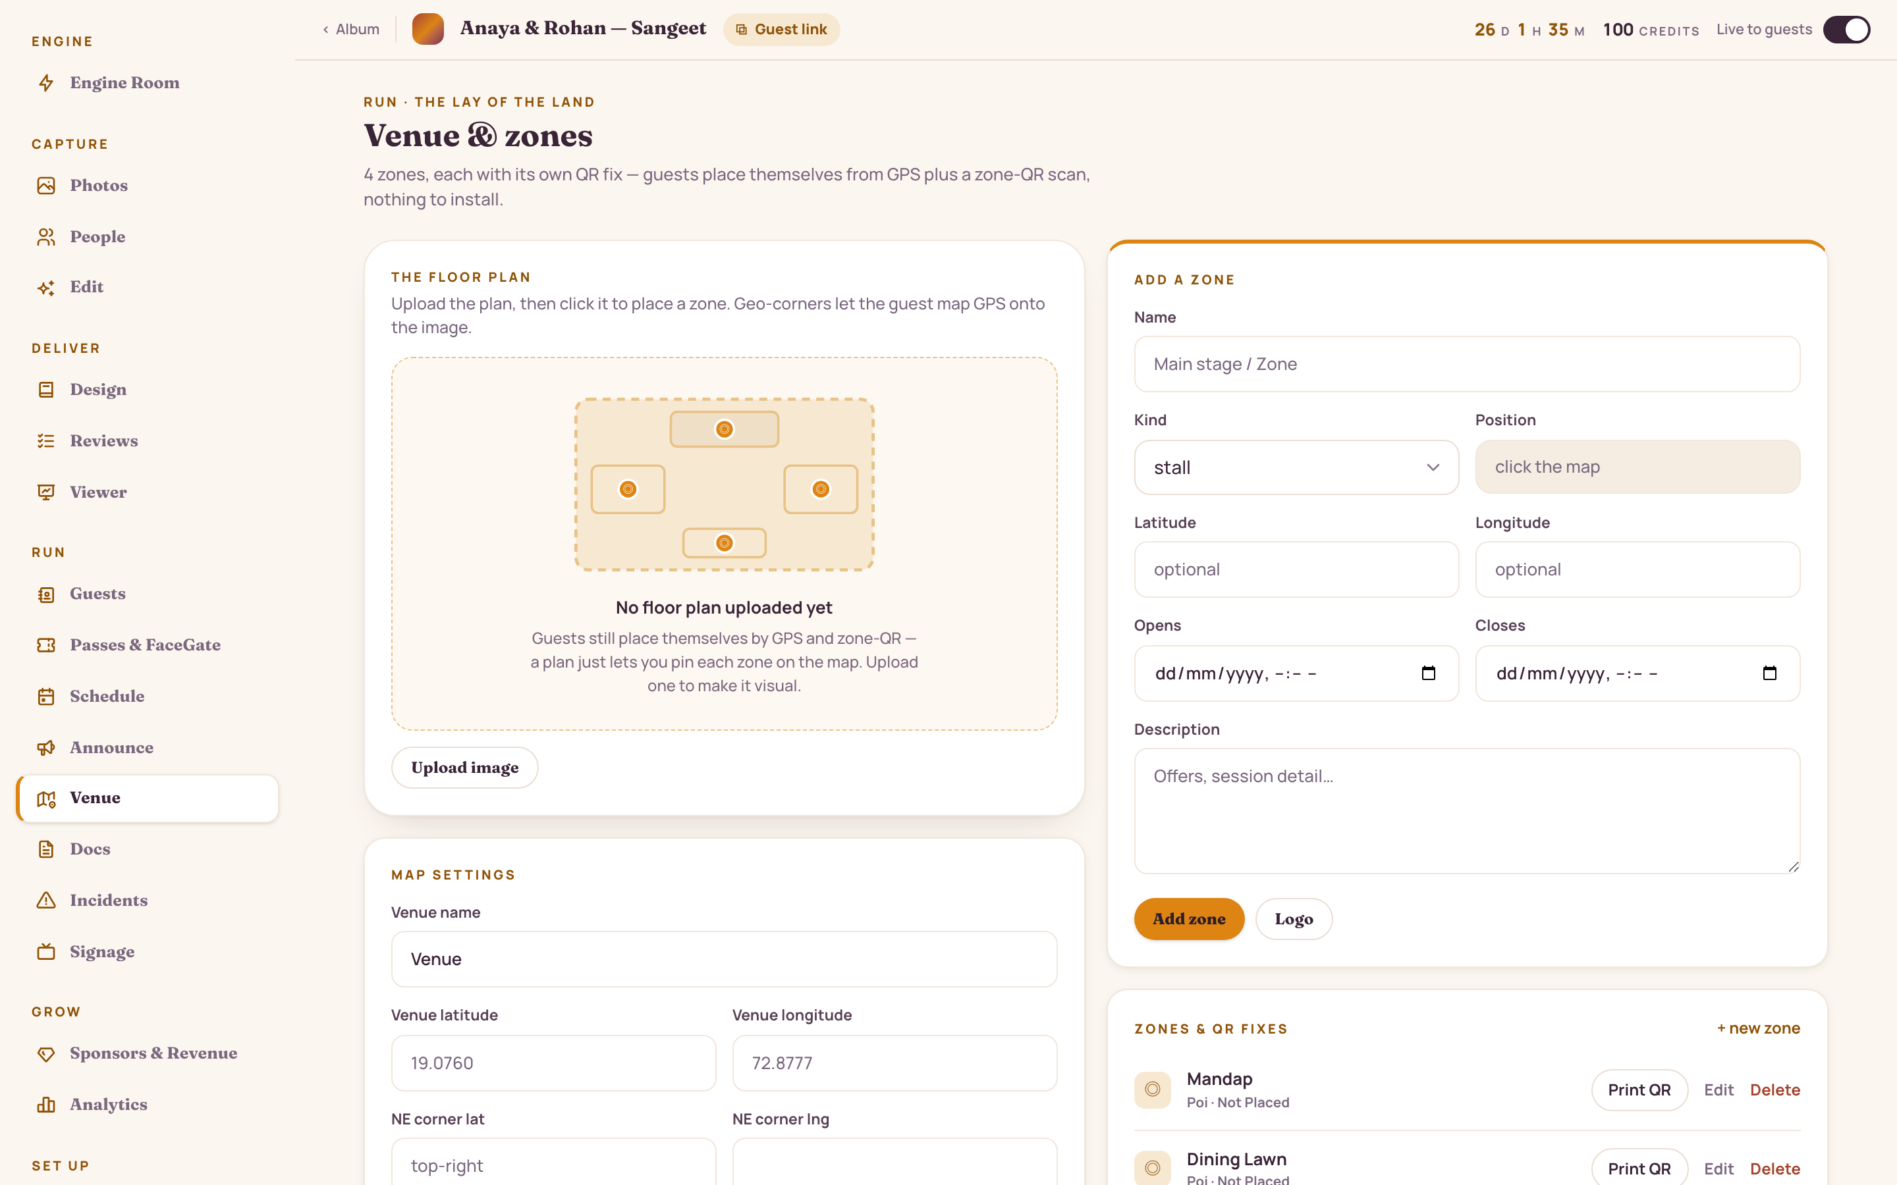Click the Passes & FaceGate ticket icon
Viewport: 1897px width, 1185px height.
click(x=46, y=645)
